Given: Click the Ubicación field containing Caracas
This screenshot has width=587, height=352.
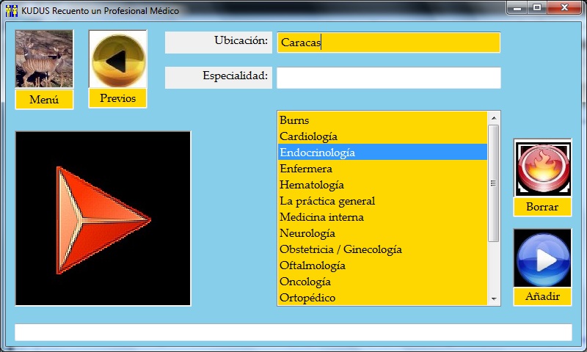Looking at the screenshot, I should [x=388, y=43].
